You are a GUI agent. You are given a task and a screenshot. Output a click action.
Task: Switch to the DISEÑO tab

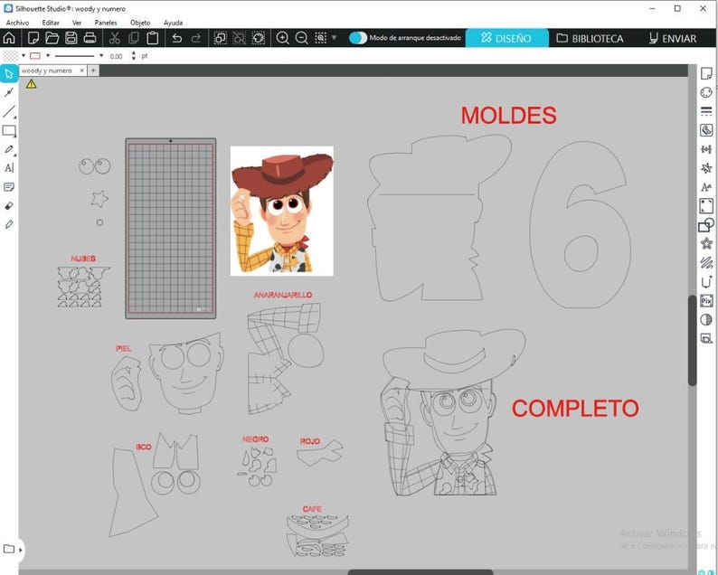click(x=506, y=38)
